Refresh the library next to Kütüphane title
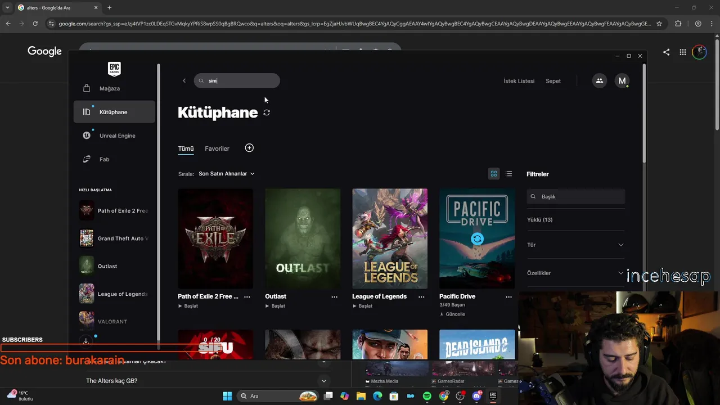The image size is (720, 405). 267,112
